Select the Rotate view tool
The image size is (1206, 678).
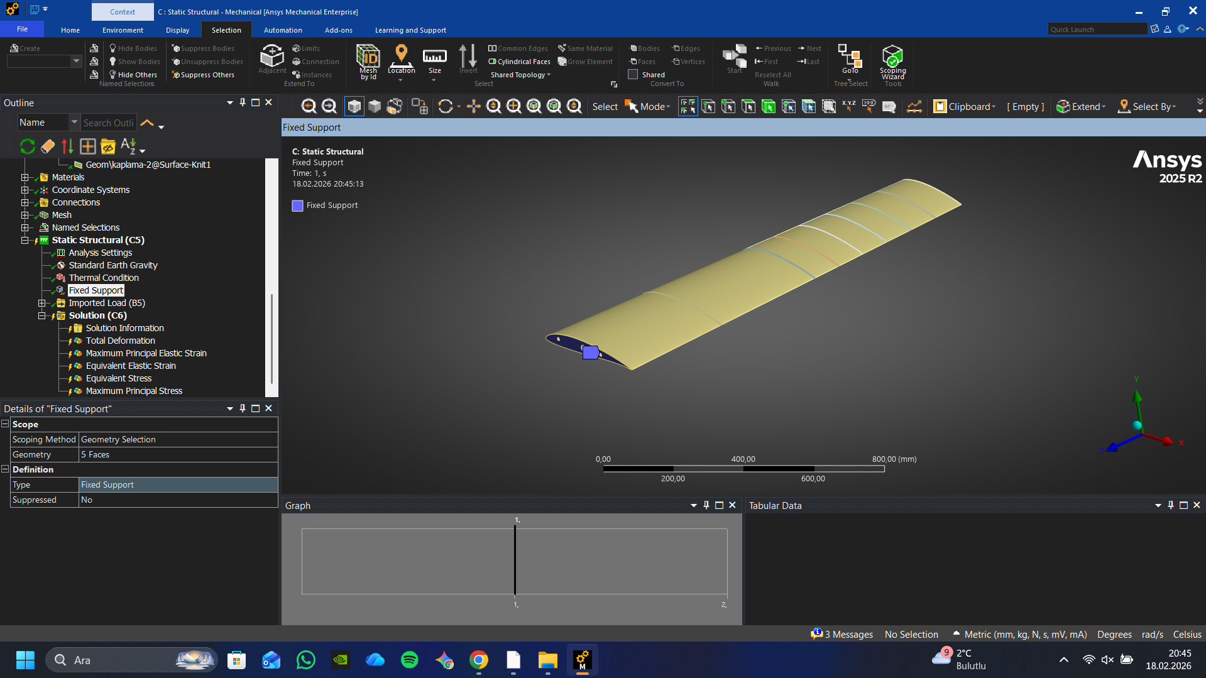446,107
